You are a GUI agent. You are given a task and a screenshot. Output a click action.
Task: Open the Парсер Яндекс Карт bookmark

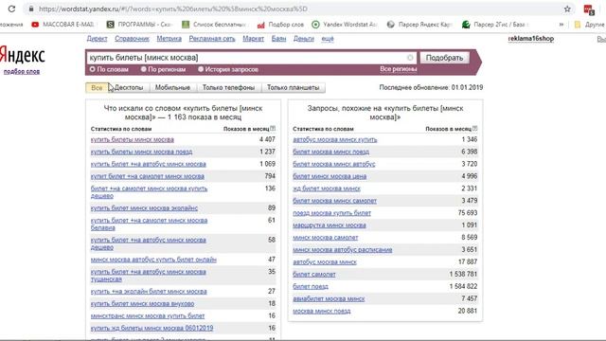(419, 25)
